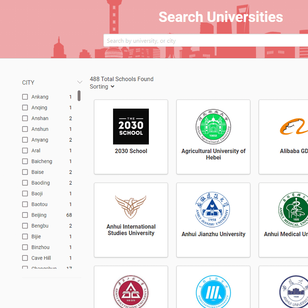Enable the Cave Hill filter

(x=25, y=258)
